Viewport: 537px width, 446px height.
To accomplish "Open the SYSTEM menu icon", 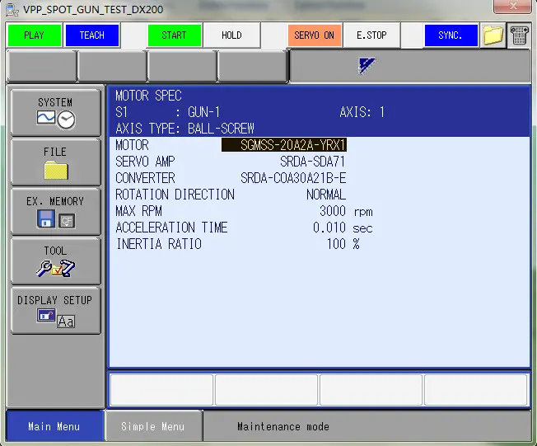I will pyautogui.click(x=55, y=111).
